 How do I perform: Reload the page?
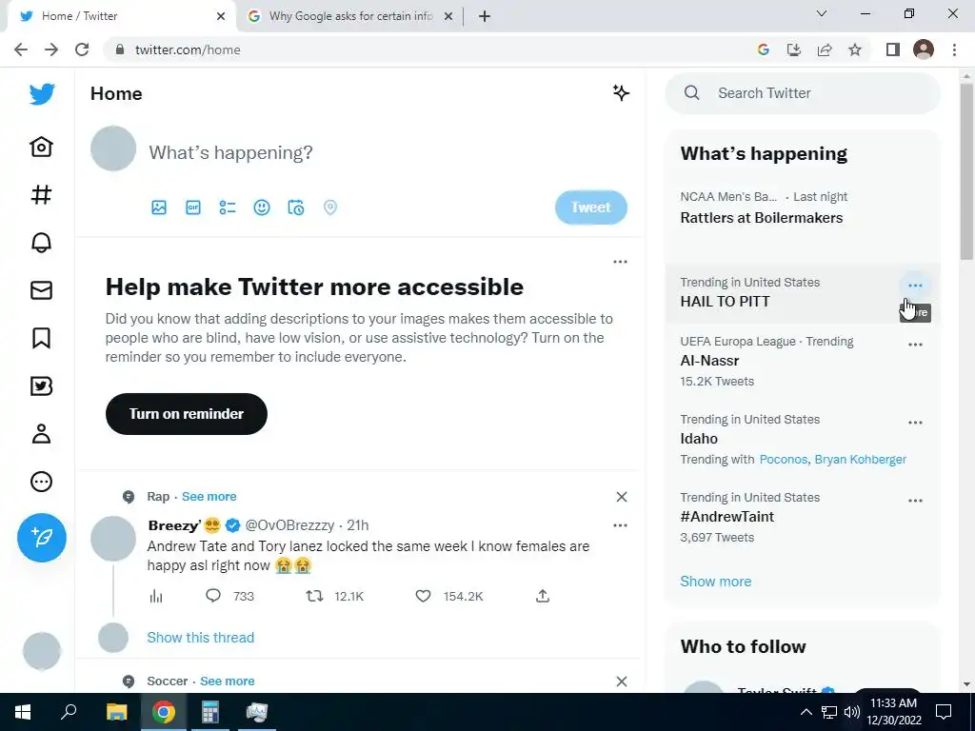(82, 49)
